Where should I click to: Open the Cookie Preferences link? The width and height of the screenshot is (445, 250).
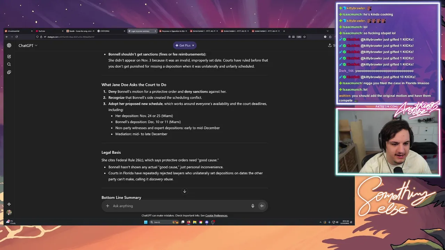[216, 216]
